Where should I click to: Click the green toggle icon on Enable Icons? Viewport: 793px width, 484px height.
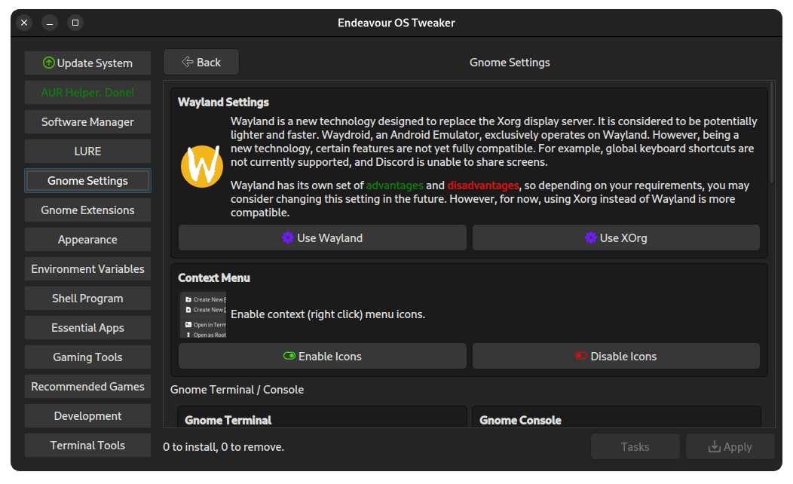(x=289, y=356)
